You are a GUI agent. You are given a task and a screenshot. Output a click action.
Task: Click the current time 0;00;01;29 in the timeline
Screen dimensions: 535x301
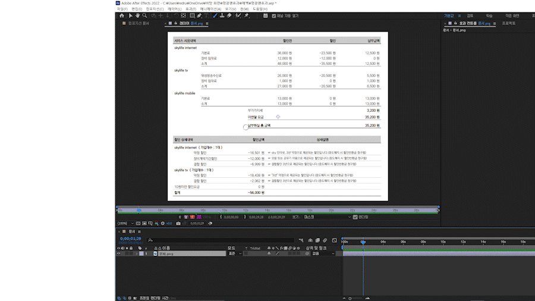tap(131, 239)
